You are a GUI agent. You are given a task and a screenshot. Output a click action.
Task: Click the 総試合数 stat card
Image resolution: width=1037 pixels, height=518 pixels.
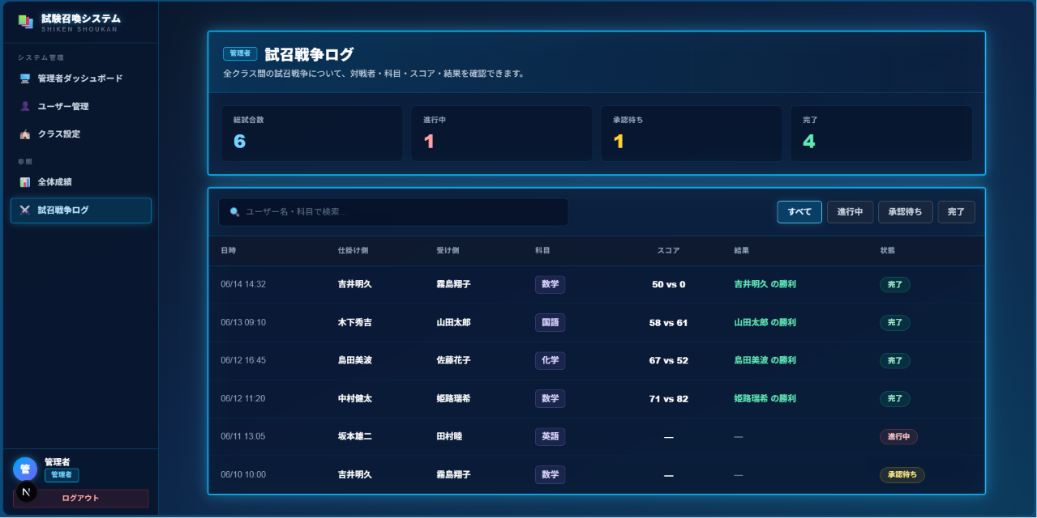tap(312, 134)
